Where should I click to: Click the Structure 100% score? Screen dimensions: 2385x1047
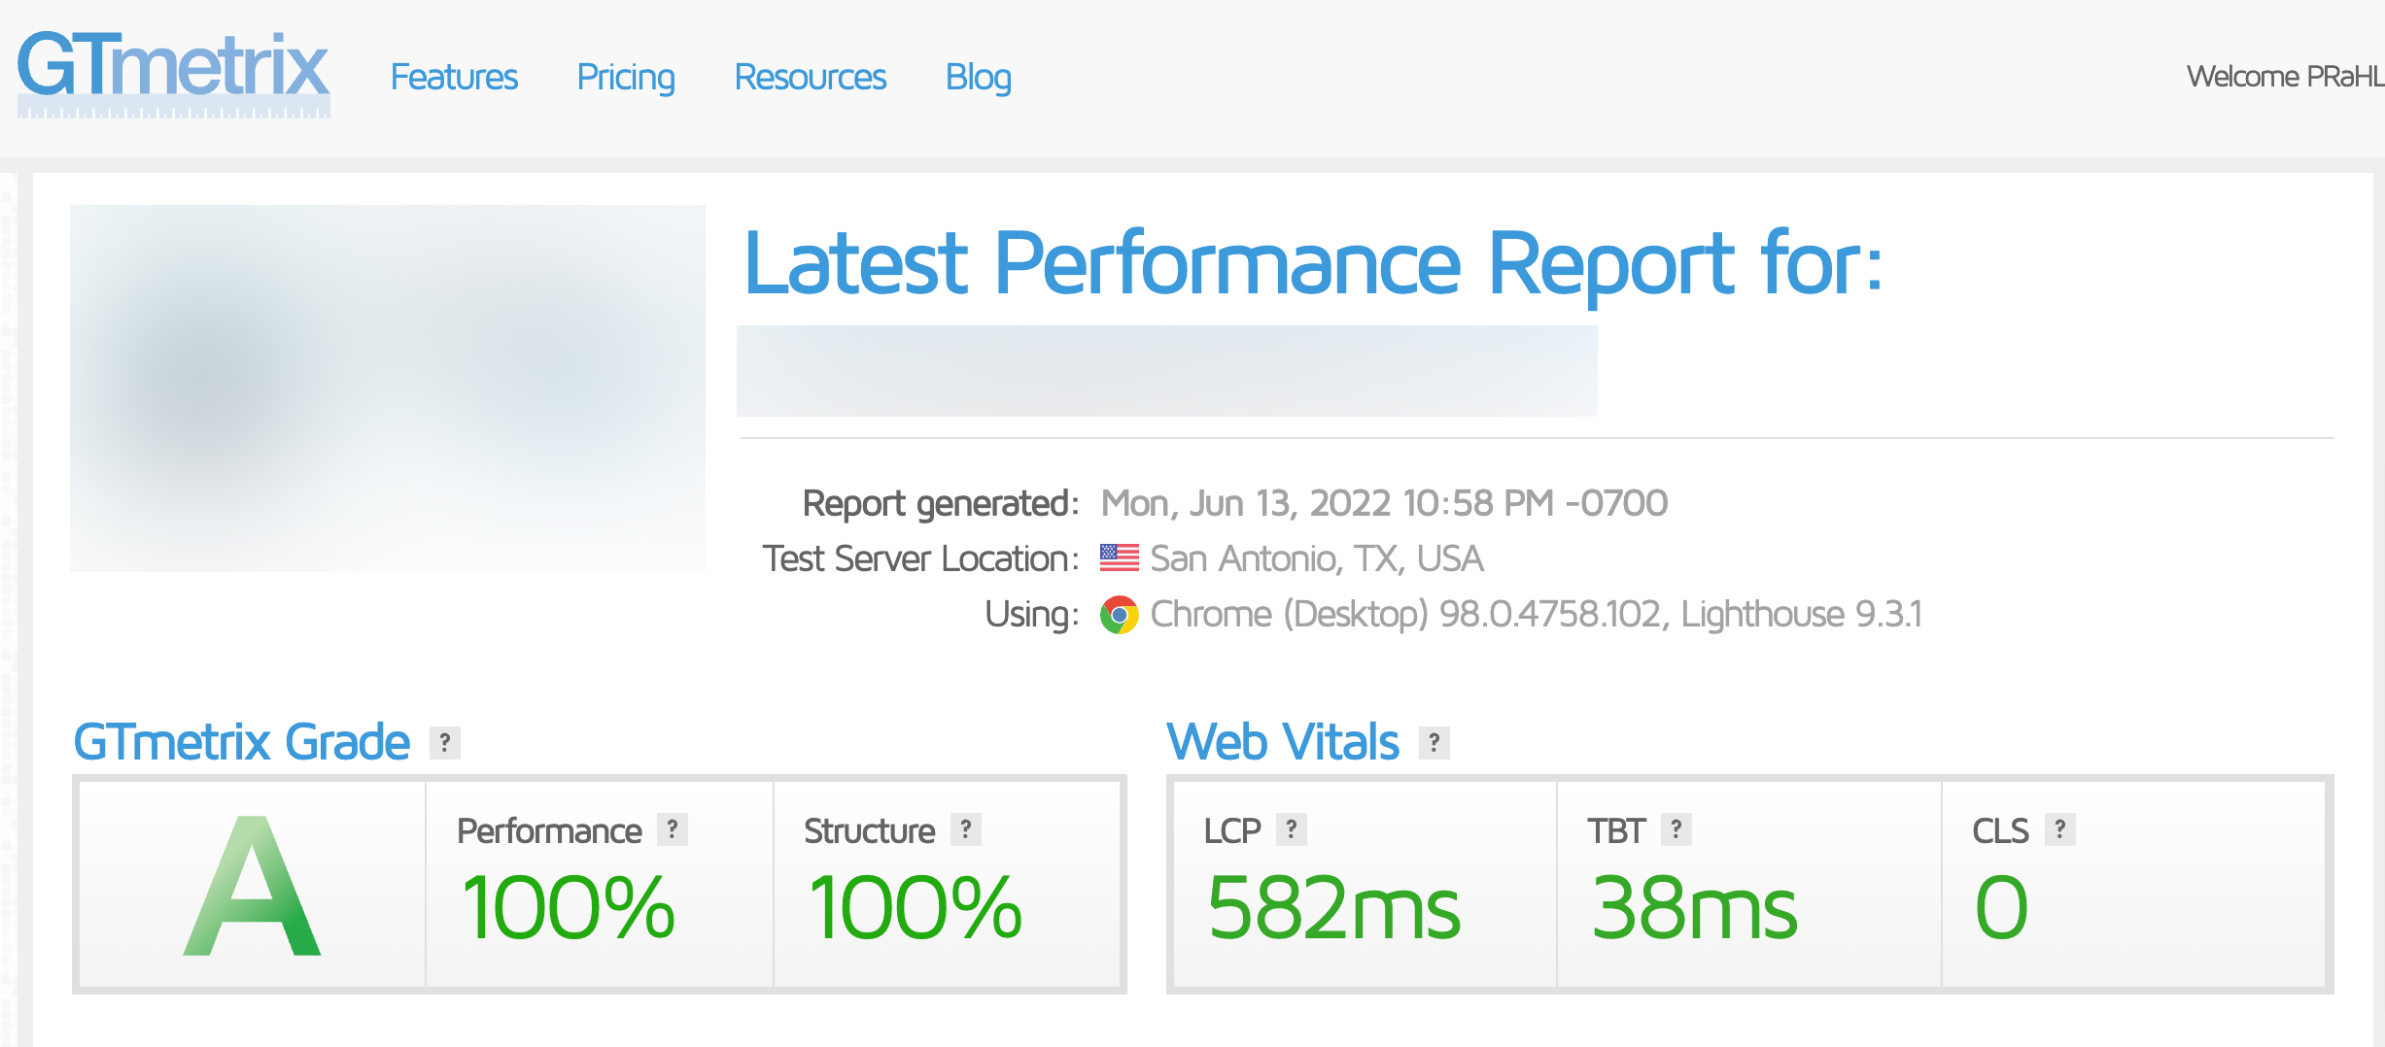(916, 908)
